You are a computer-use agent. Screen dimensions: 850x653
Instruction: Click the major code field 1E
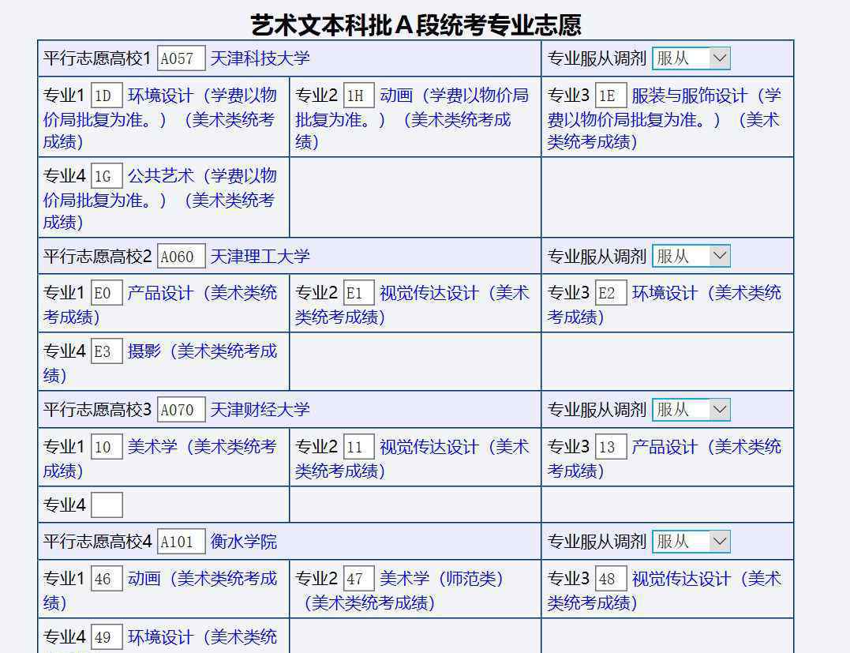coord(611,96)
